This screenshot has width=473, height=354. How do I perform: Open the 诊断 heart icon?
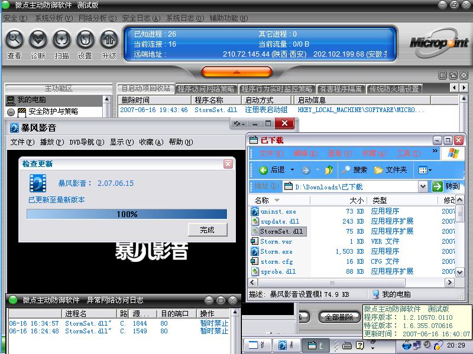click(x=38, y=40)
